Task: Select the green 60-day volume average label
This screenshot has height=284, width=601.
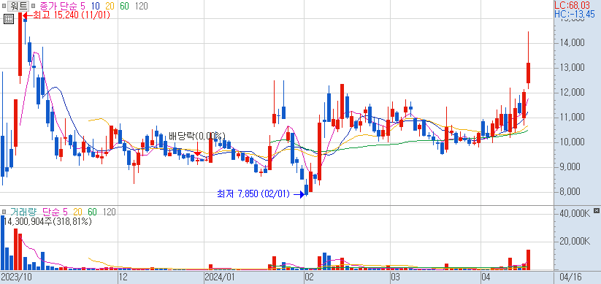Action: tap(92, 212)
